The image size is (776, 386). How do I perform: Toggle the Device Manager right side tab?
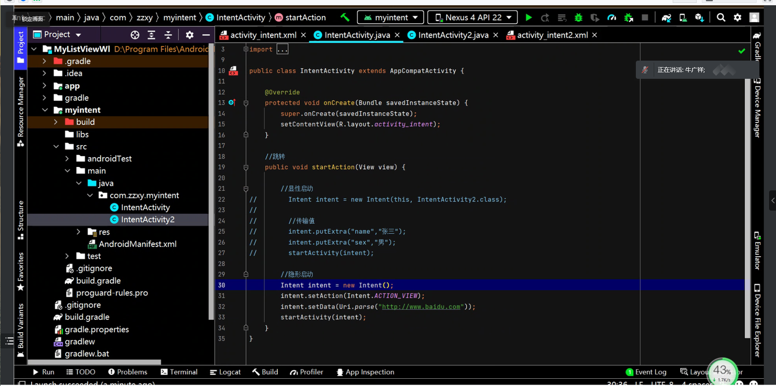click(x=757, y=108)
